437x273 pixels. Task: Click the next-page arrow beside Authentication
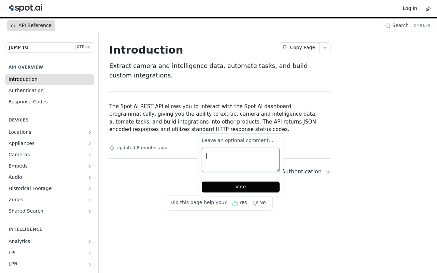pos(328,172)
